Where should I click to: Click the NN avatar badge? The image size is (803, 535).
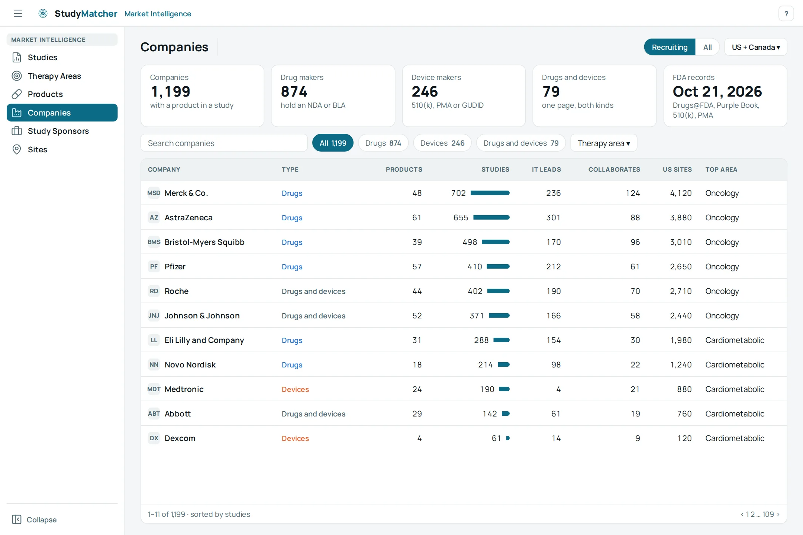[154, 364]
